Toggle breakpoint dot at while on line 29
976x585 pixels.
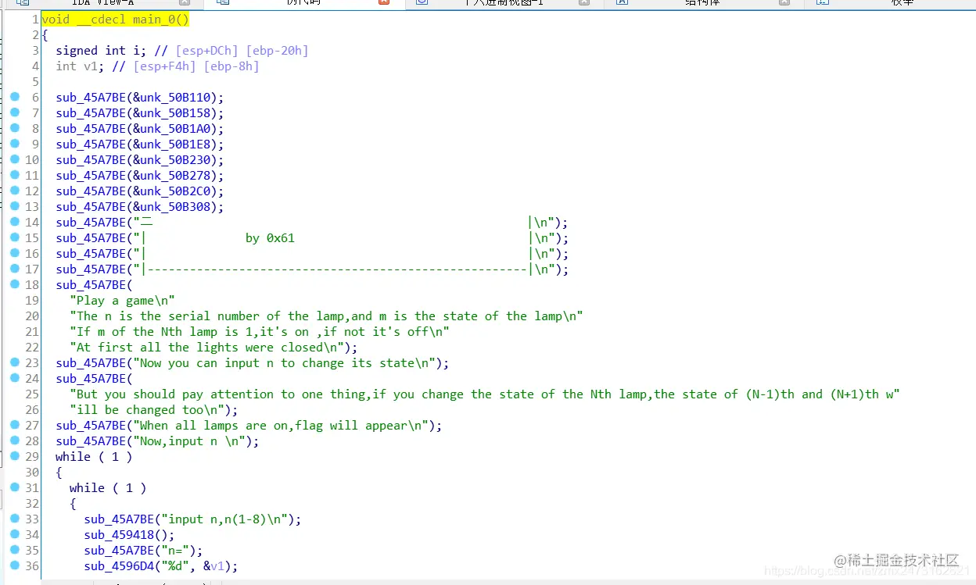click(14, 456)
